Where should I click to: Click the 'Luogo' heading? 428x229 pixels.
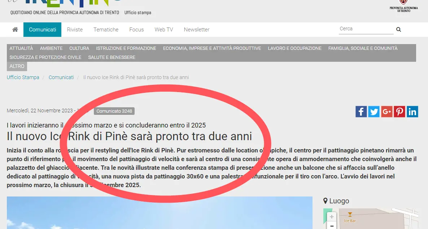pyautogui.click(x=339, y=201)
